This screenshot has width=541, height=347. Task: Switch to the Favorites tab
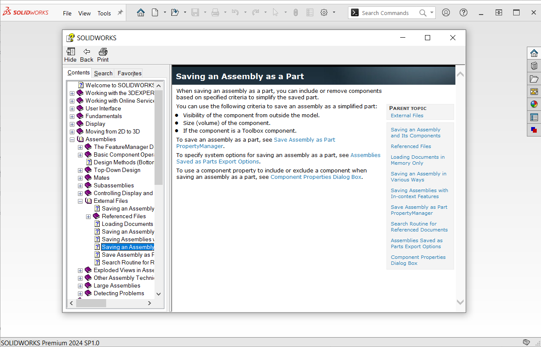[128, 73]
